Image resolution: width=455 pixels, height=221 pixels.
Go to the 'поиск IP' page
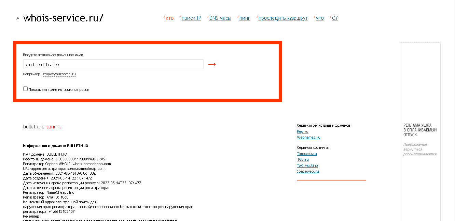click(191, 18)
